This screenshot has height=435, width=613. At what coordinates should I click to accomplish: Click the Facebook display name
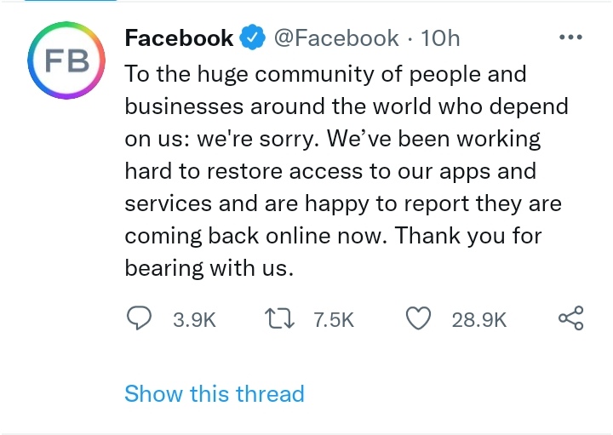point(179,38)
